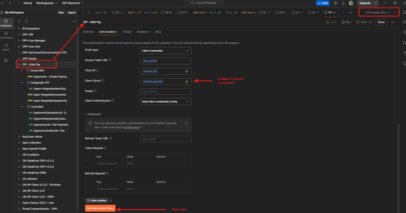This screenshot has width=406, height=213.
Task: Click the Access Token URL info icon
Action: 110,60
